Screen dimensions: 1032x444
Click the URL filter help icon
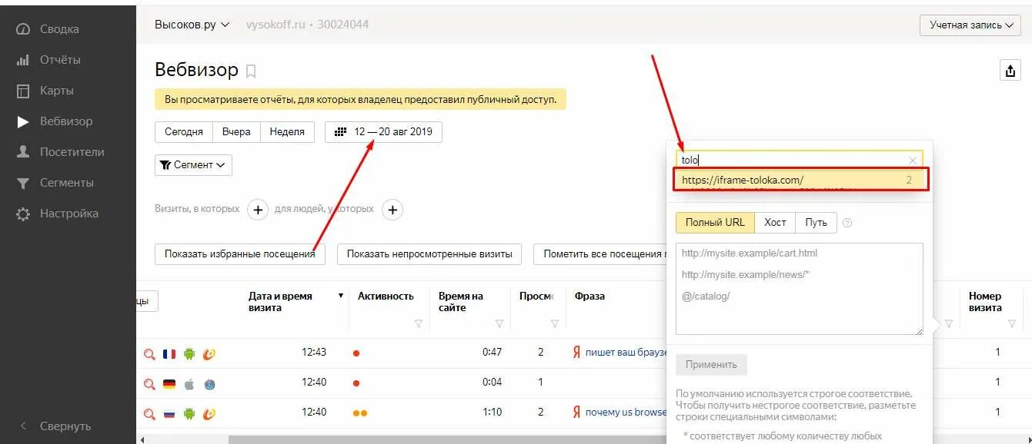pos(847,224)
